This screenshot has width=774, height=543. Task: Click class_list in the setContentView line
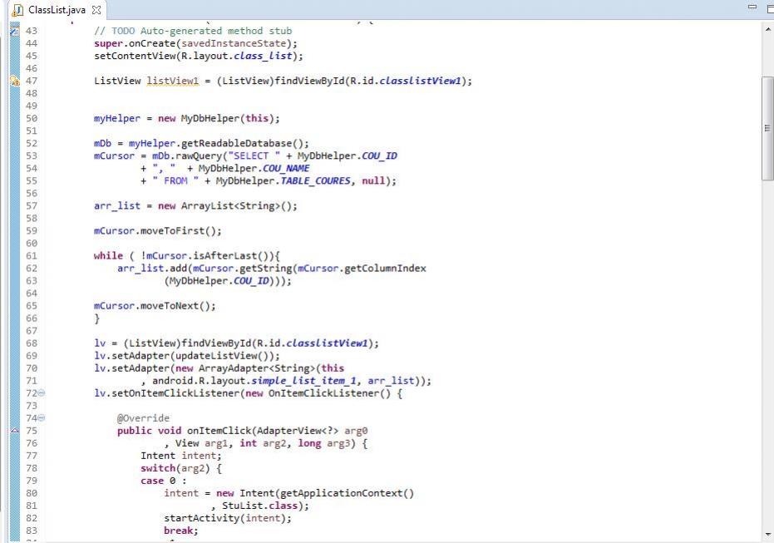pos(263,56)
